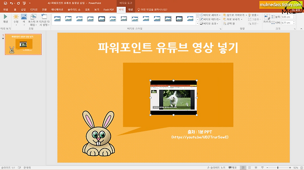The image size is (304, 170).
Task: Open 비디오 셰이프 (Video Shape) dropdown
Action: pos(210,15)
